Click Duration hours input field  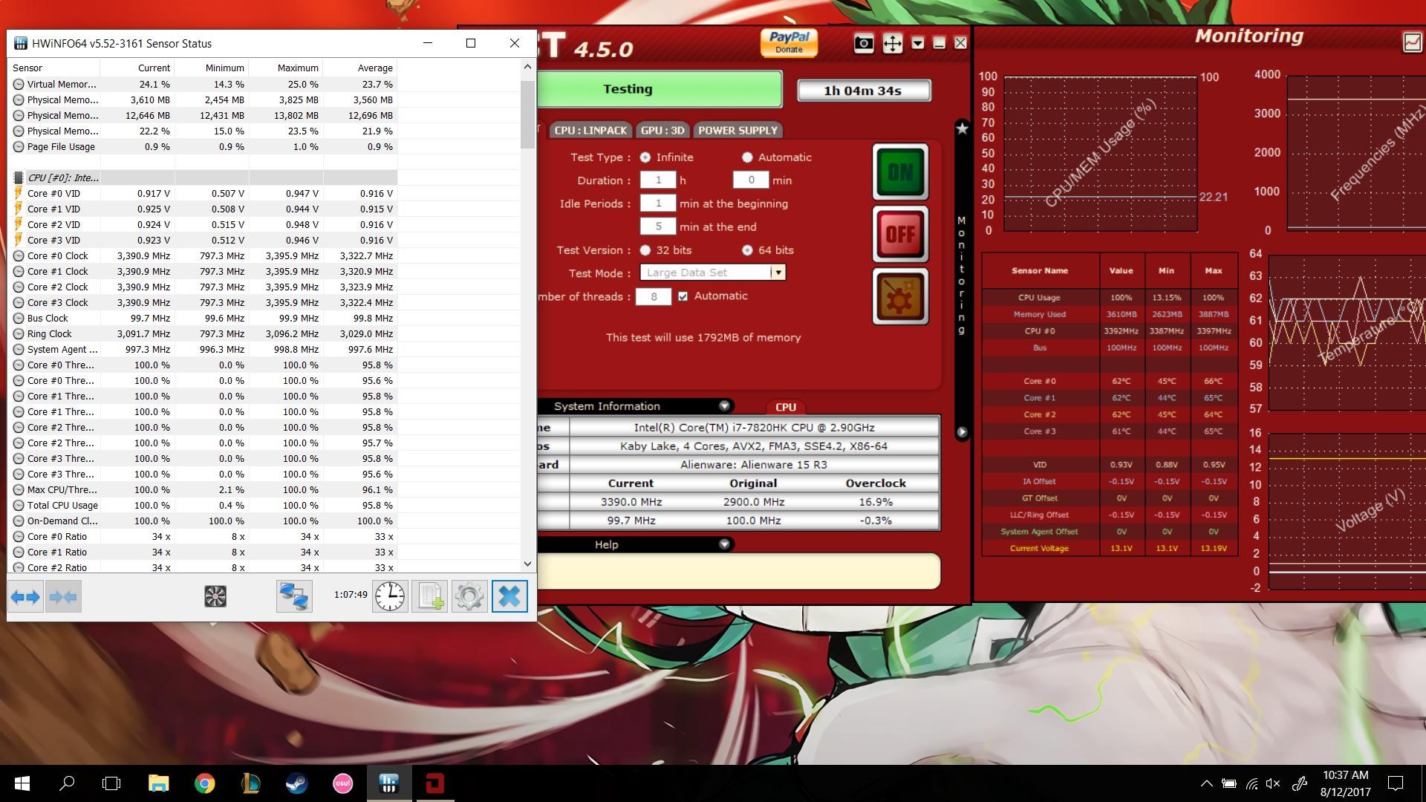tap(658, 180)
